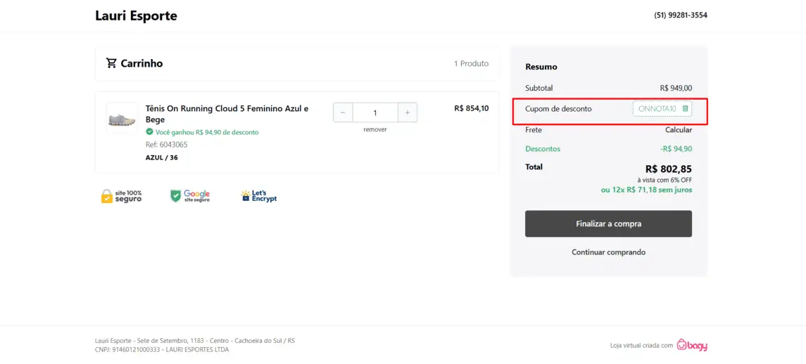Image resolution: width=806 pixels, height=364 pixels.
Task: Open the sneaker product thumbnail
Action: coord(122,119)
